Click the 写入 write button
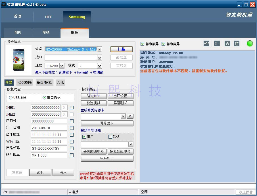 coord(63,172)
